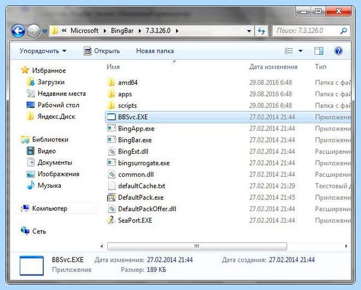Click the defaultCache.txt file icon
361x290 pixels.
pyautogui.click(x=111, y=186)
